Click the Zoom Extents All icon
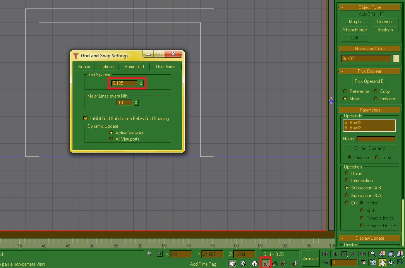 [400, 254]
